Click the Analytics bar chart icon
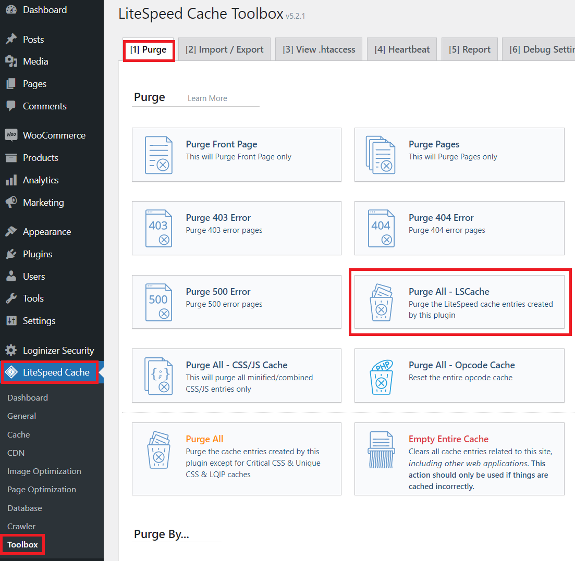The image size is (575, 561). pos(11,180)
